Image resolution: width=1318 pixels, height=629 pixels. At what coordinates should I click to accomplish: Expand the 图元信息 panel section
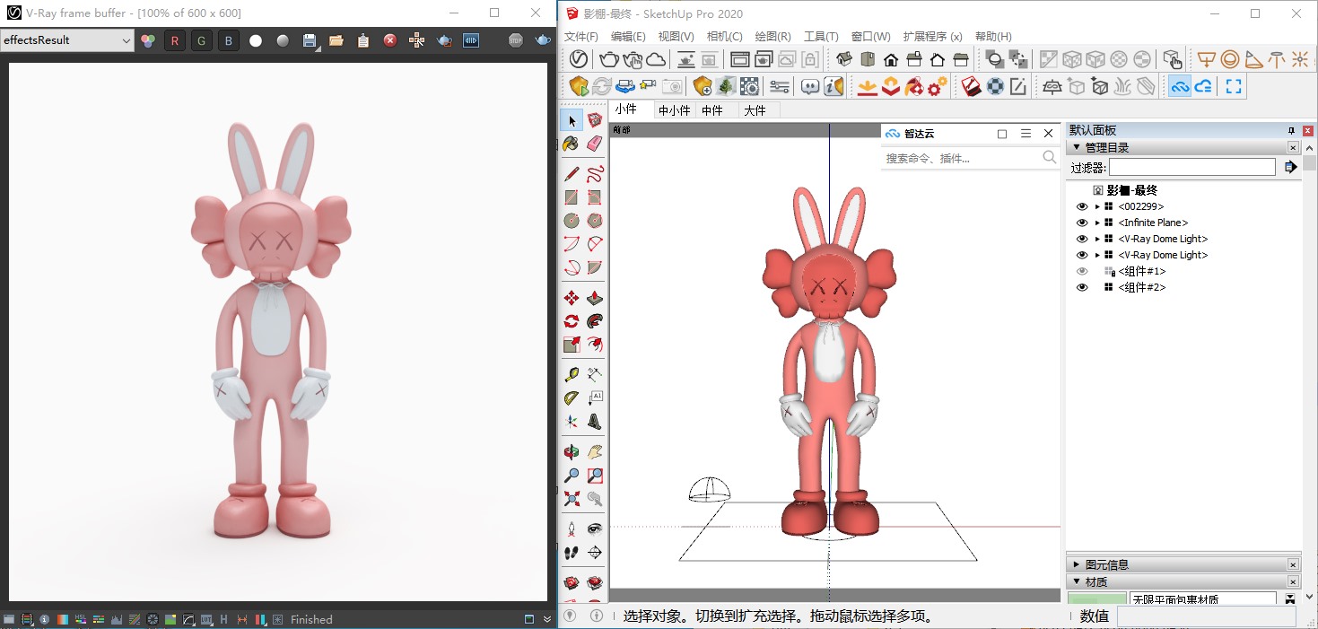click(x=1077, y=564)
